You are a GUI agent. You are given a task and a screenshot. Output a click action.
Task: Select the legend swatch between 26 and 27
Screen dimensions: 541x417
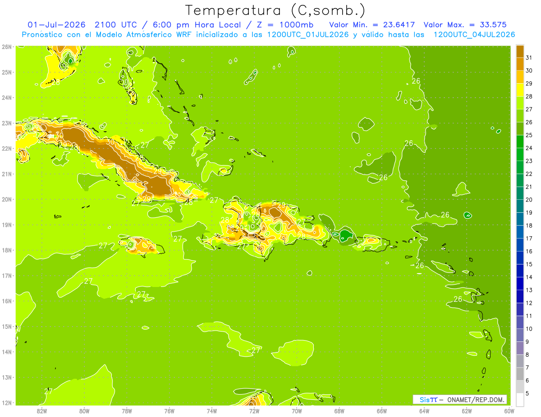tap(520, 116)
